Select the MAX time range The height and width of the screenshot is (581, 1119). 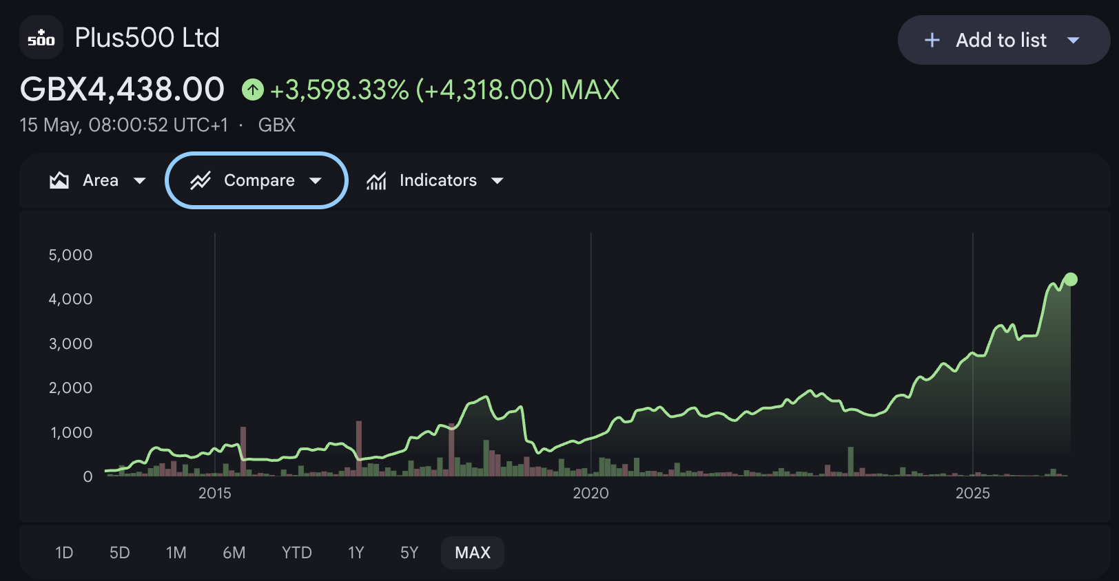pos(473,553)
